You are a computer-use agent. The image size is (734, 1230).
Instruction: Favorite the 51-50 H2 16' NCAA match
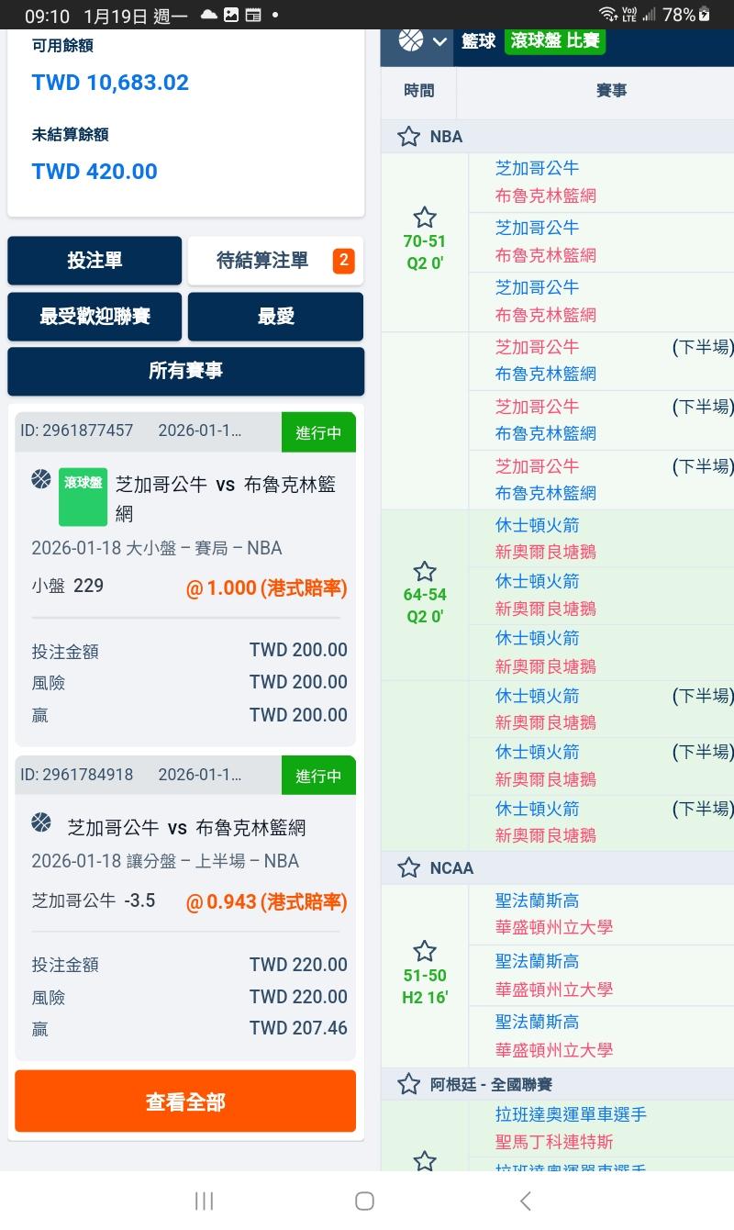(x=424, y=950)
